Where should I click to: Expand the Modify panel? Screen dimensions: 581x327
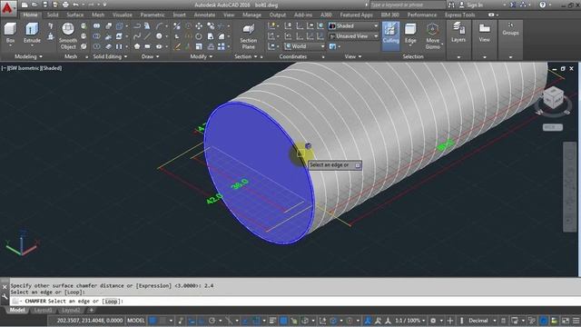(202, 56)
